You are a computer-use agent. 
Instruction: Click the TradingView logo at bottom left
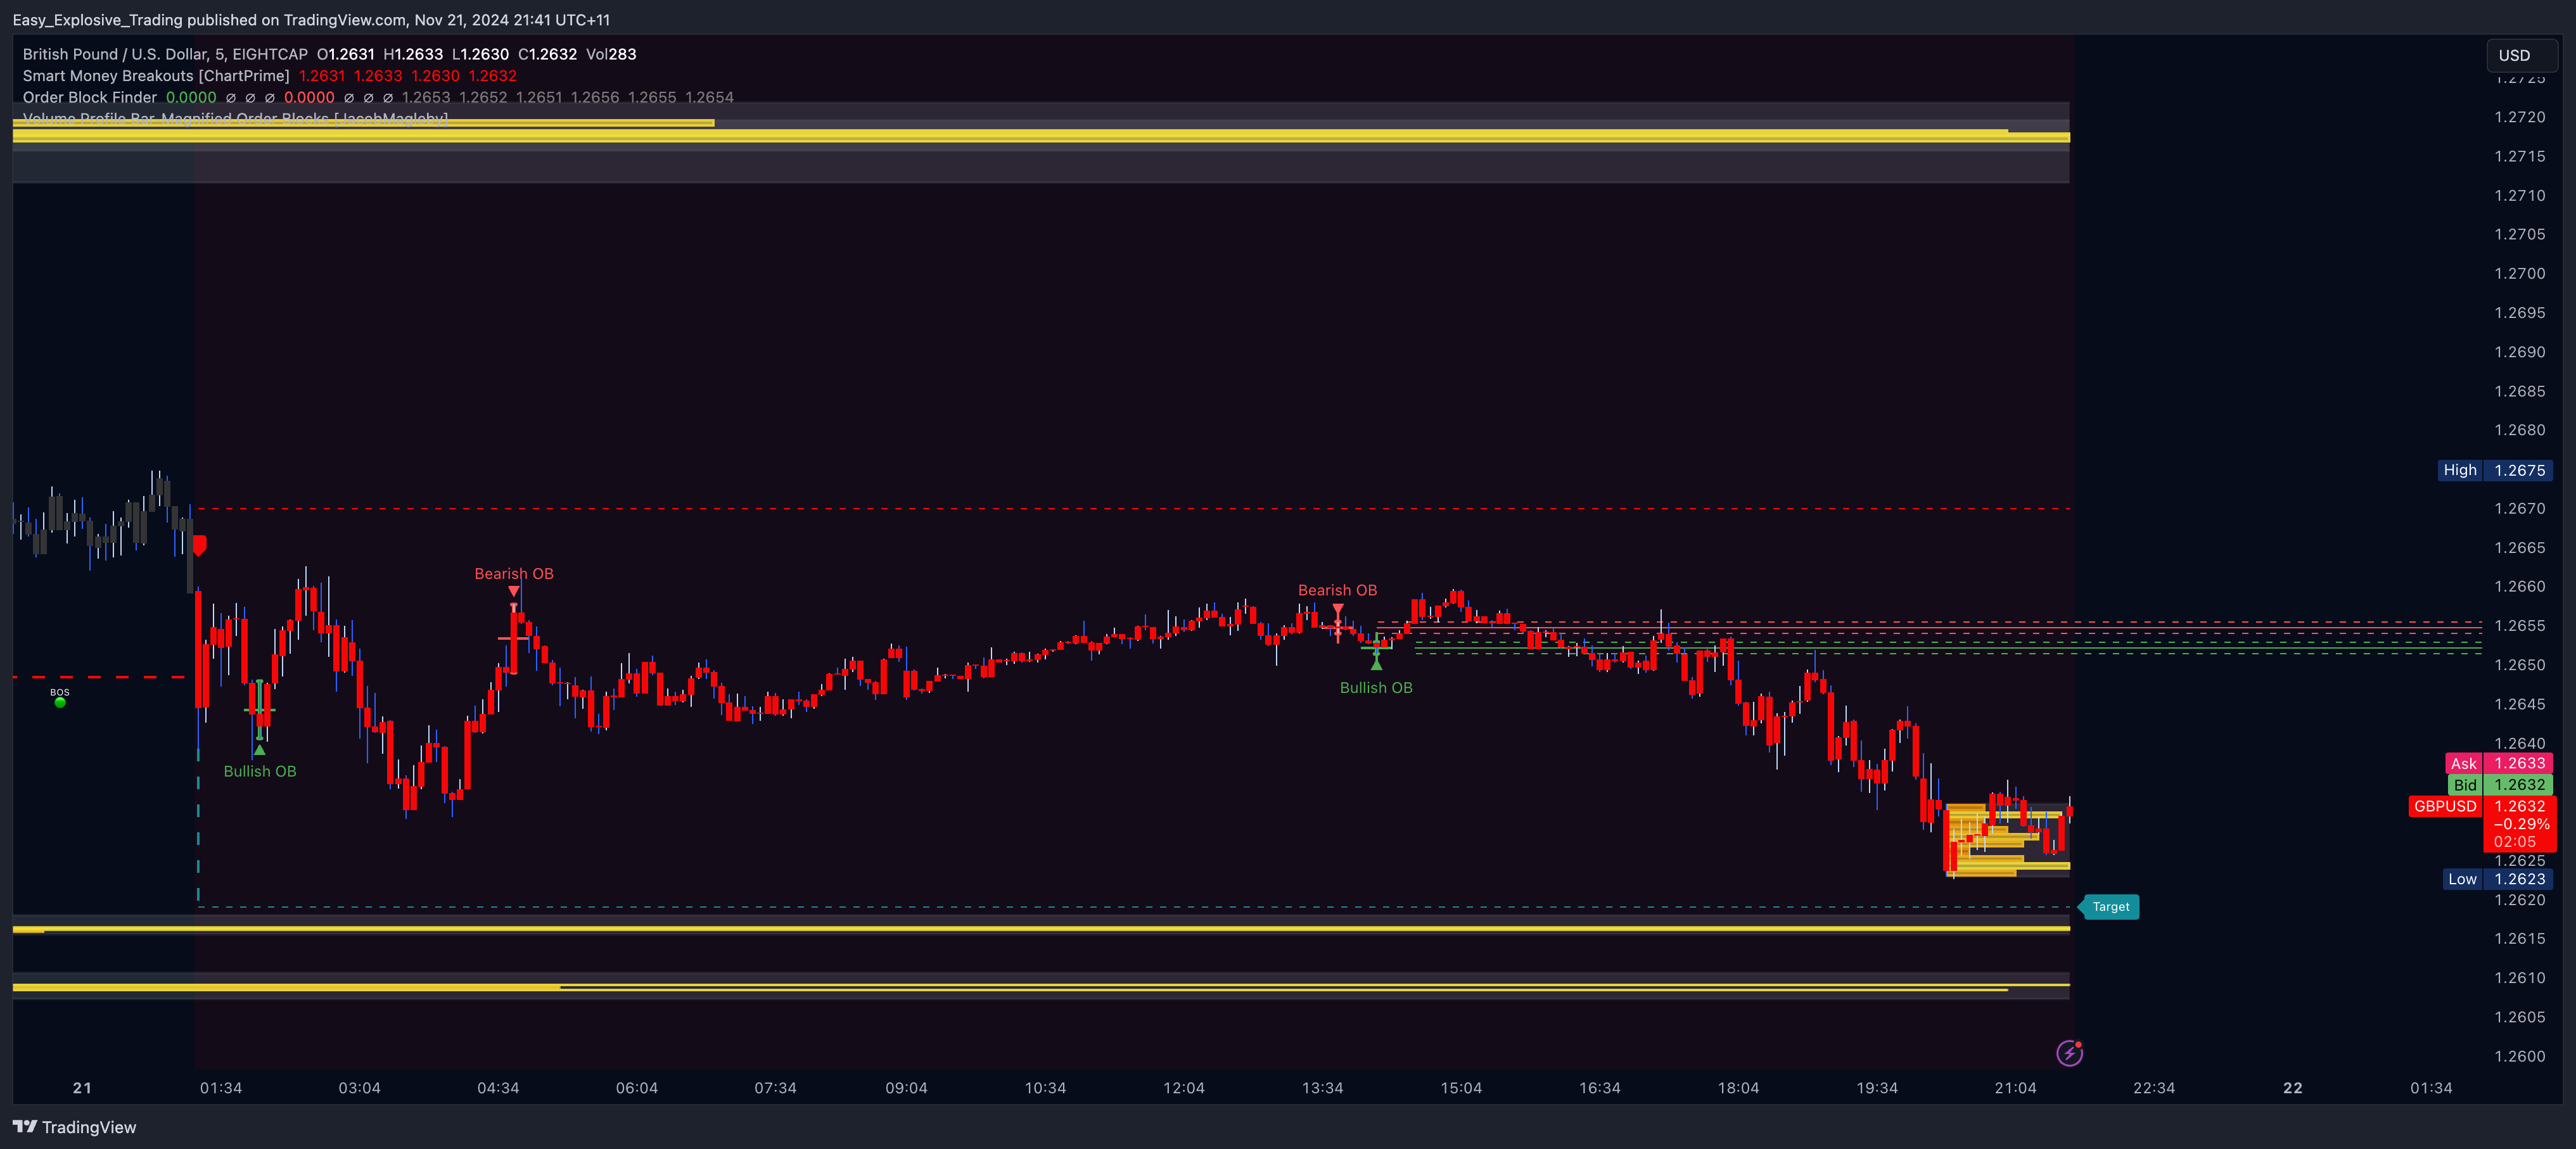point(74,1127)
